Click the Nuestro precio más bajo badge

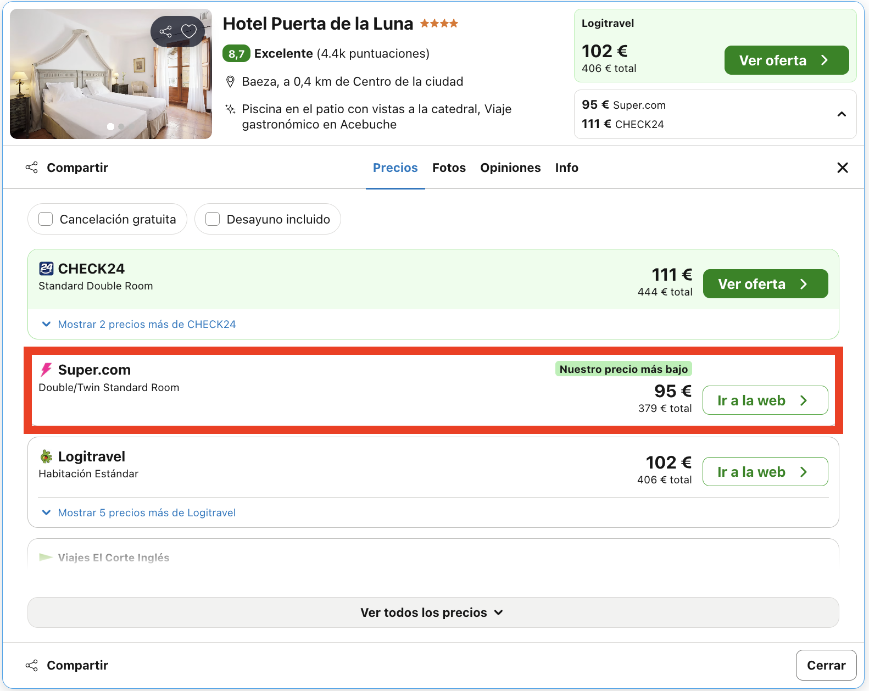pyautogui.click(x=623, y=369)
